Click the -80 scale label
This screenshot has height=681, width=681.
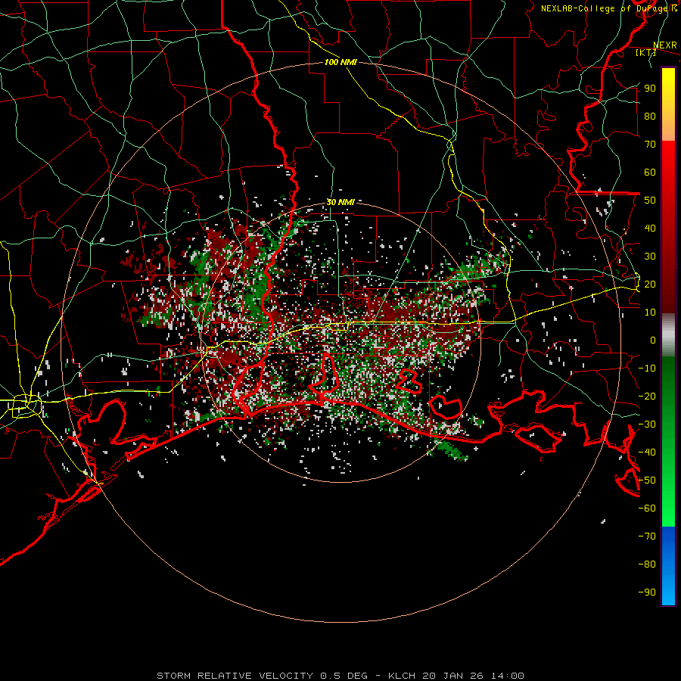(x=647, y=564)
